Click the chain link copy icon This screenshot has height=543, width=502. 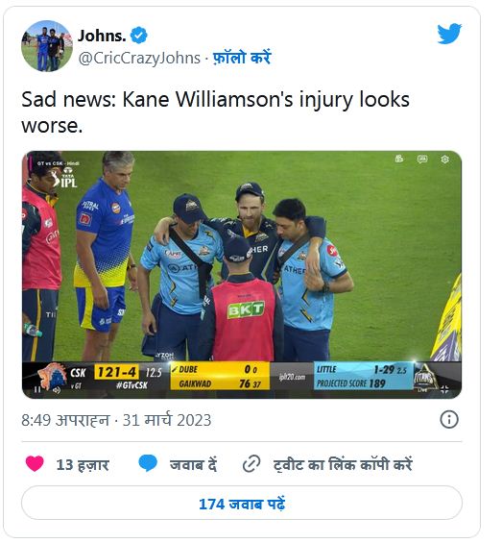click(x=251, y=464)
